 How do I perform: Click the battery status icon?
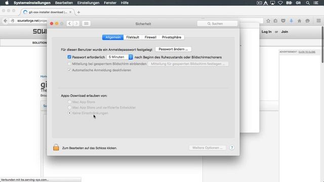coord(289,3)
